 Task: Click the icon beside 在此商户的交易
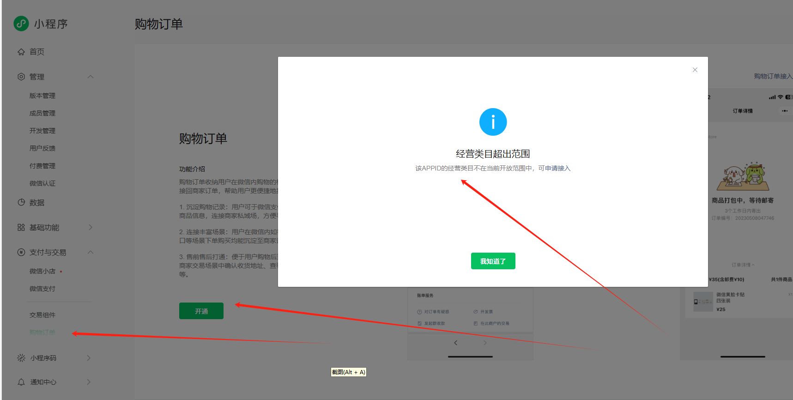476,323
